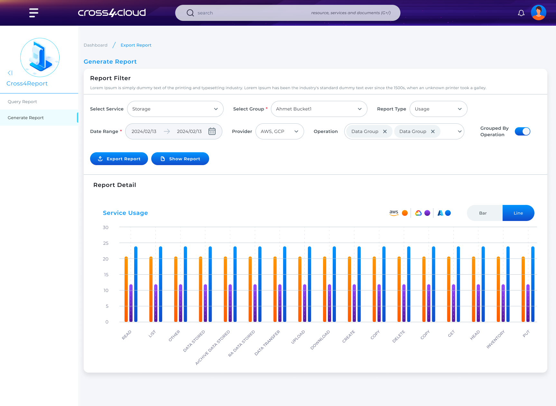Remove the first Data Group operation chip
Viewport: 556px width, 406px height.
(x=385, y=131)
